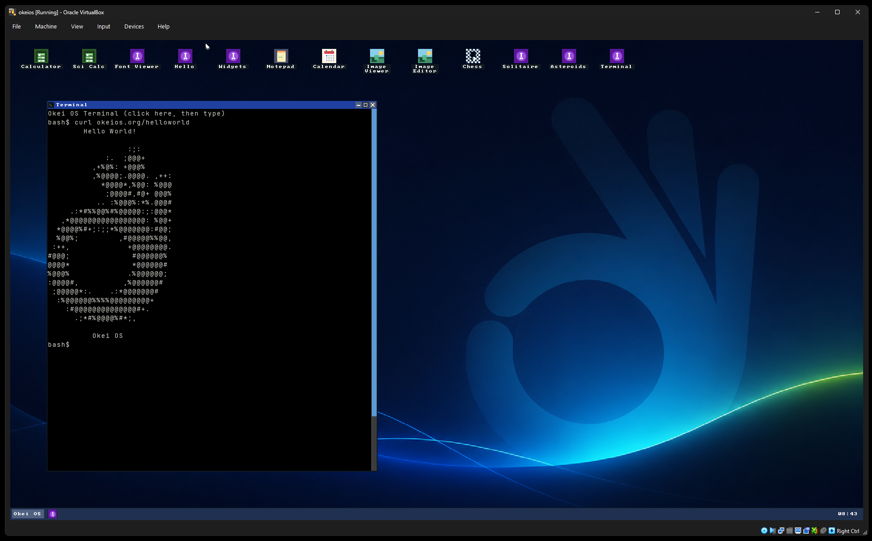872x541 pixels.
Task: Open the Input menu
Action: pyautogui.click(x=104, y=27)
